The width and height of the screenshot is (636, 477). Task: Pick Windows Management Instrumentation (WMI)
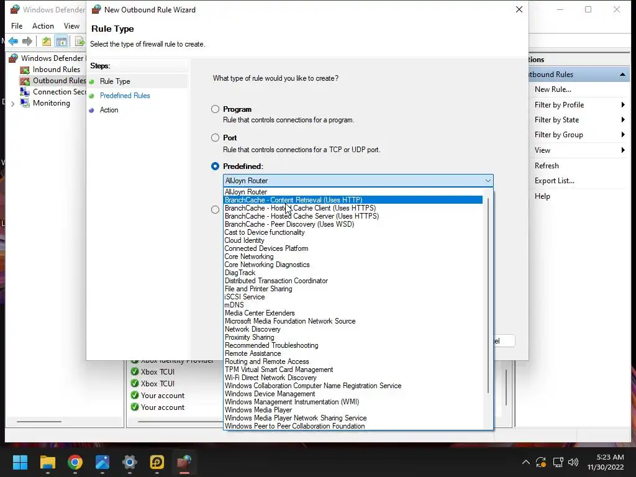[353, 402]
